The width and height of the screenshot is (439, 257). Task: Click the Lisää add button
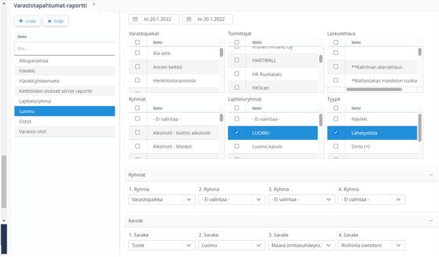click(x=27, y=21)
